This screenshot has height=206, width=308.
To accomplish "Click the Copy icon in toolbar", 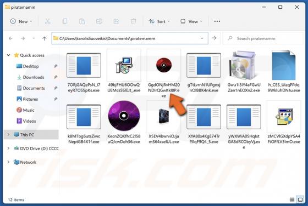I will pyautogui.click(x=65, y=21).
